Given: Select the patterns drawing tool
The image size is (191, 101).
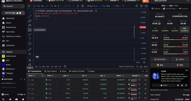Looking at the screenshot, I should pyautogui.click(x=30, y=25).
